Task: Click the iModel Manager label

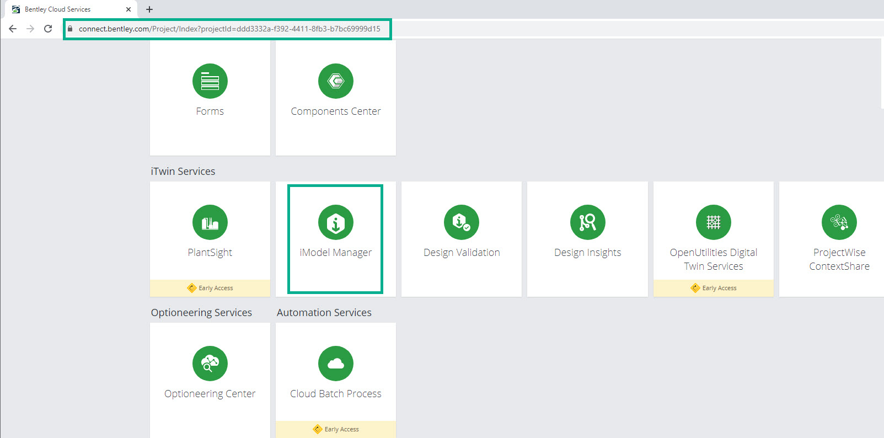Action: pyautogui.click(x=336, y=253)
